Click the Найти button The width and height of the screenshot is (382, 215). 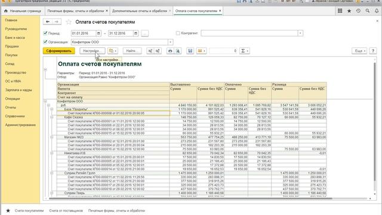click(x=132, y=51)
